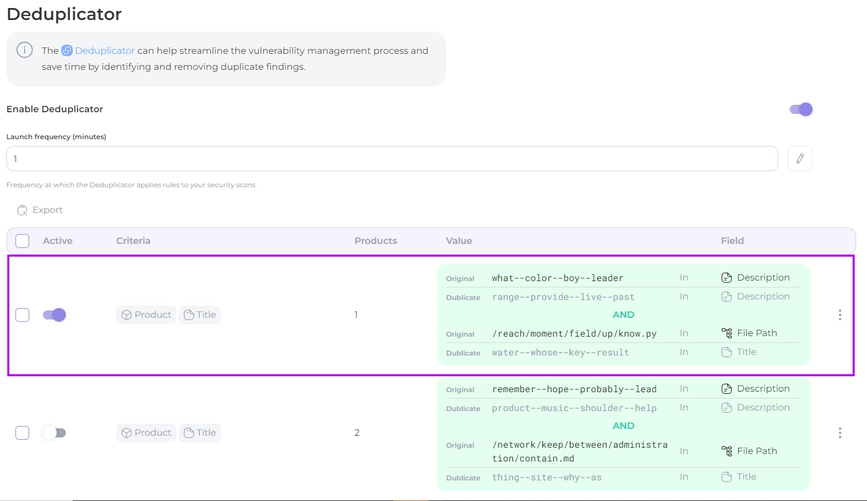Image resolution: width=867 pixels, height=501 pixels.
Task: Click the pencil edit icon beside launch frequency
Action: (799, 159)
